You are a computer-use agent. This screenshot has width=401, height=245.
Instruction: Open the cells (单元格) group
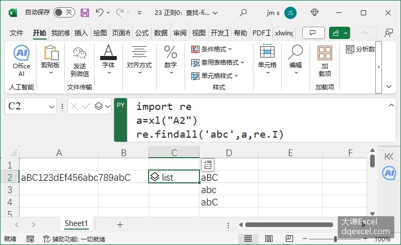pos(267,60)
